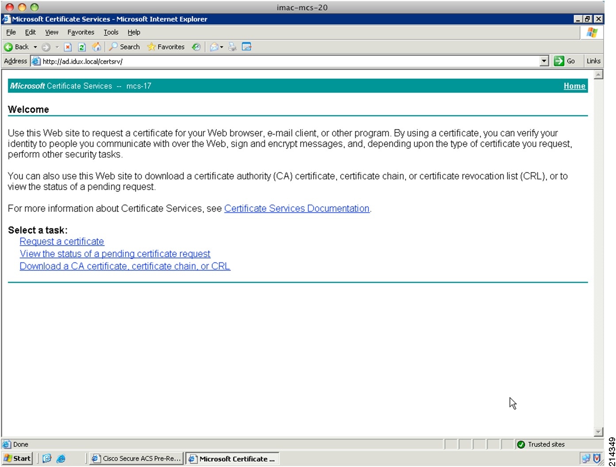Open the Certificate Services Documentation link
The image size is (616, 467).
tap(297, 209)
